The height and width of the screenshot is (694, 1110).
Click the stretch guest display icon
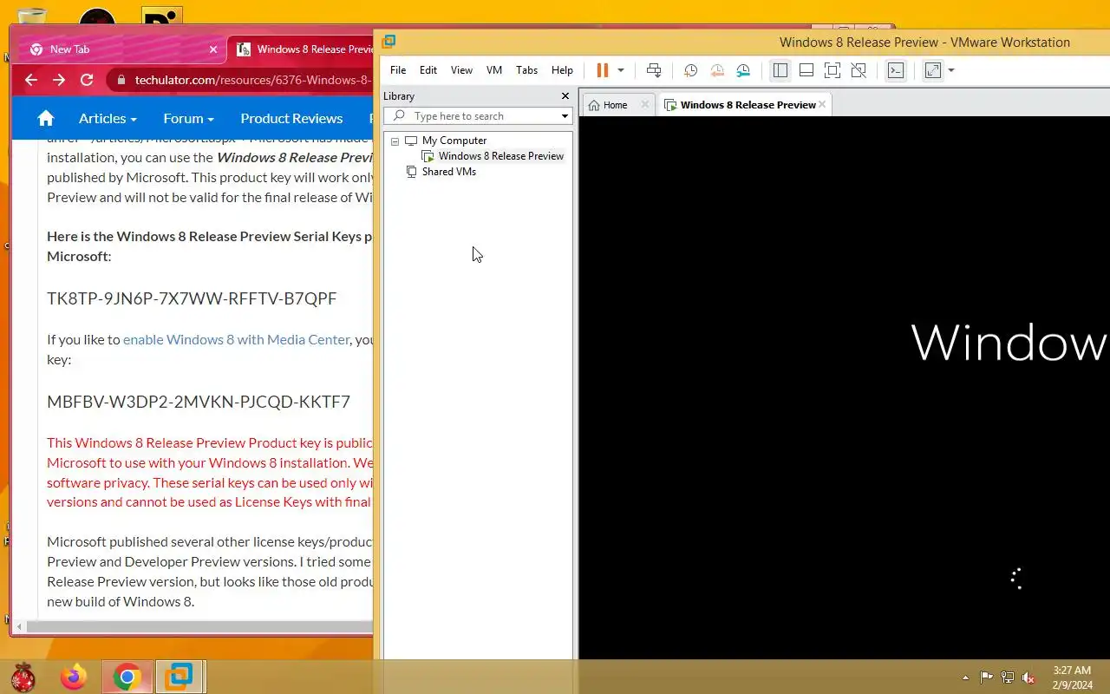coord(933,70)
